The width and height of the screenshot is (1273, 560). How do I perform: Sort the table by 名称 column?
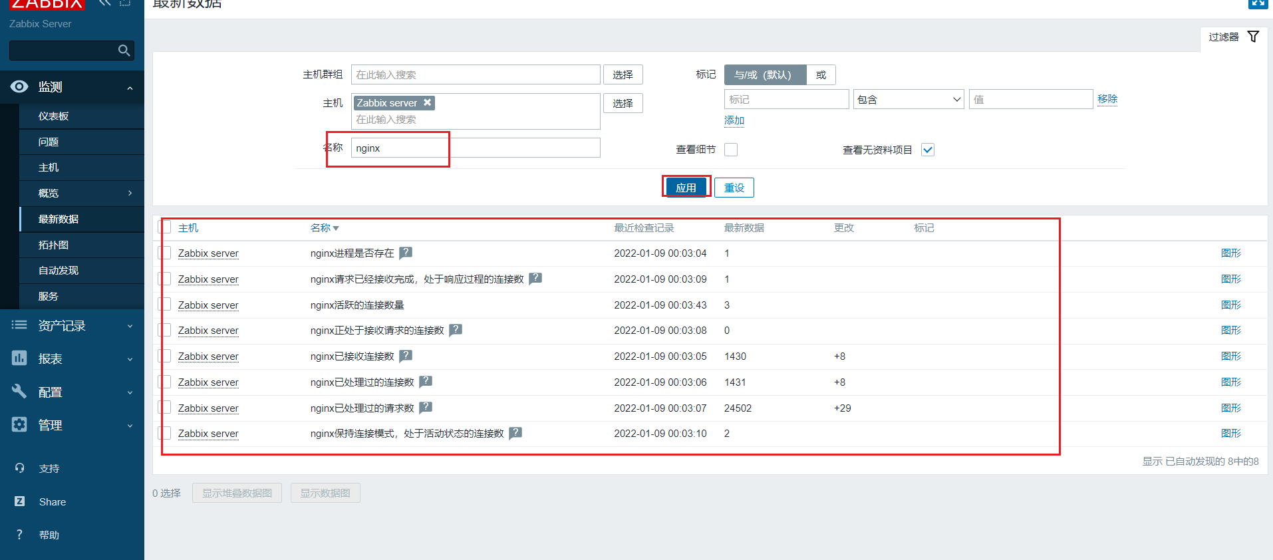coord(325,227)
